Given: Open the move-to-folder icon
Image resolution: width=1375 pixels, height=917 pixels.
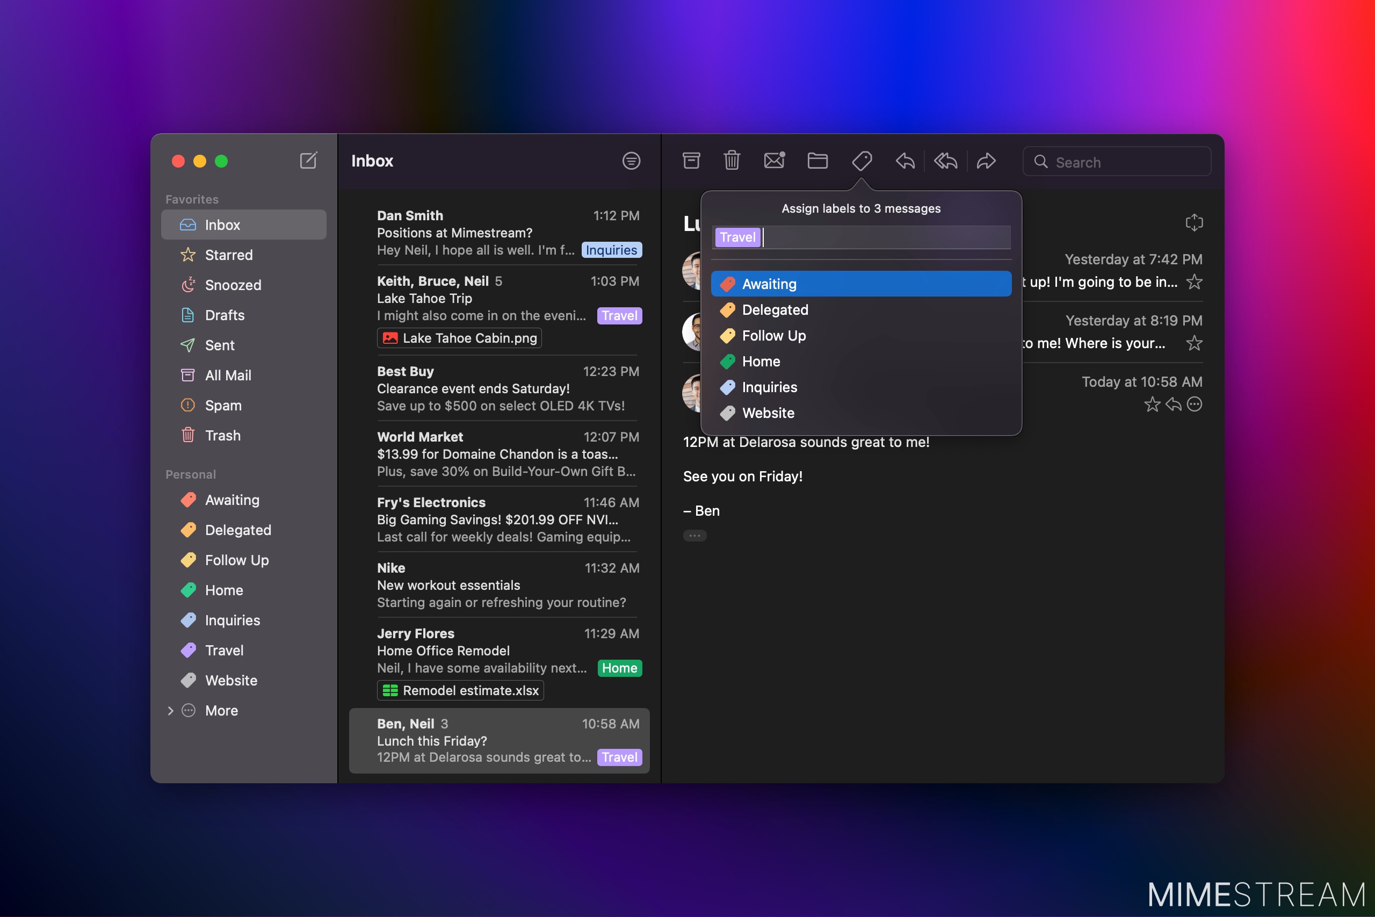Looking at the screenshot, I should pyautogui.click(x=817, y=161).
